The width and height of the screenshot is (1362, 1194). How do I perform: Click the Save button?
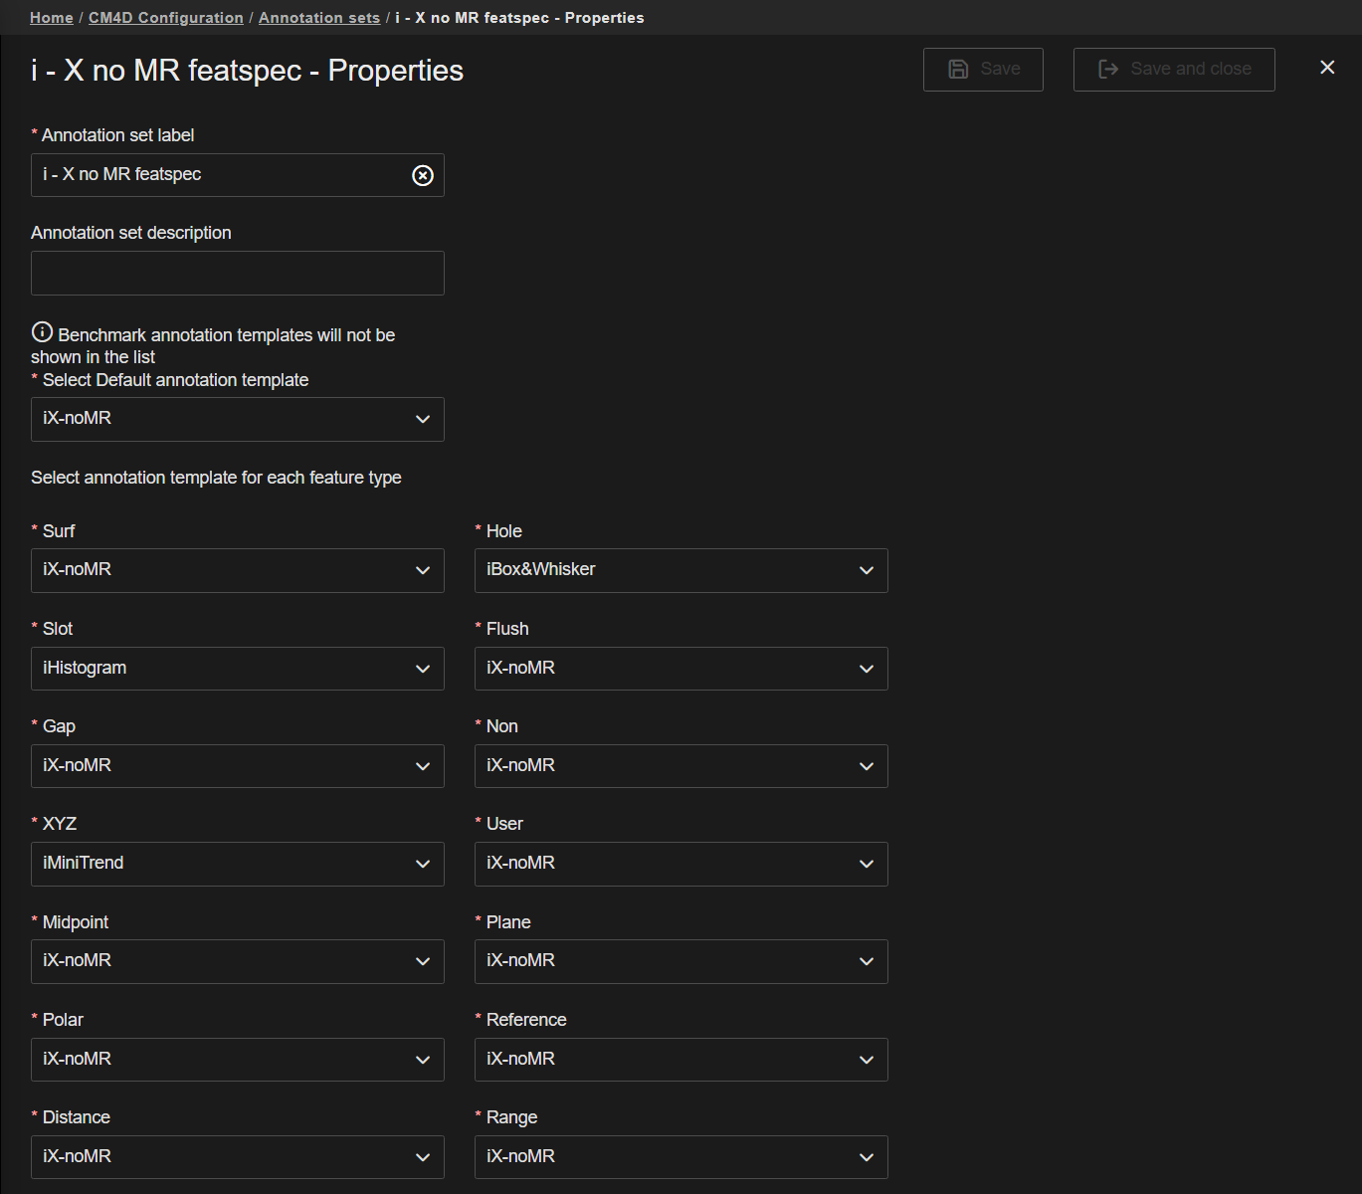(x=982, y=70)
